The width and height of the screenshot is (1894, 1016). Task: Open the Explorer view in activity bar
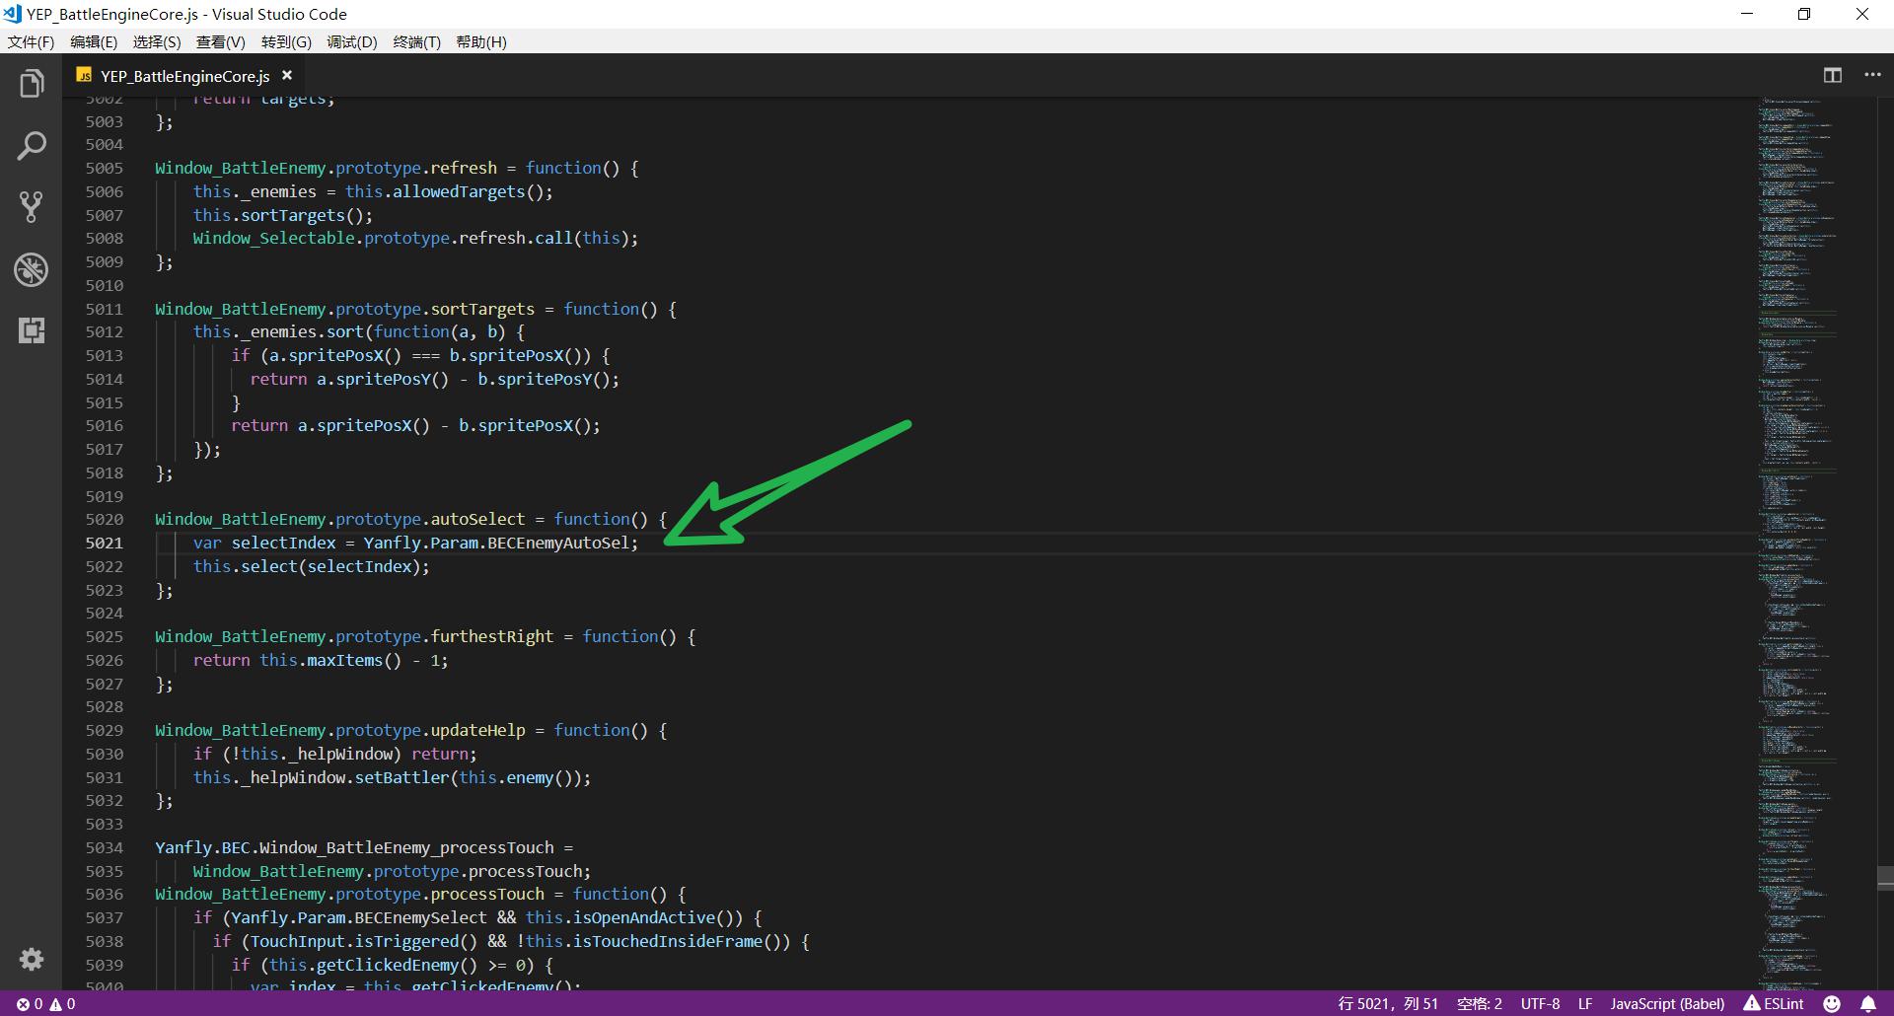(x=32, y=84)
